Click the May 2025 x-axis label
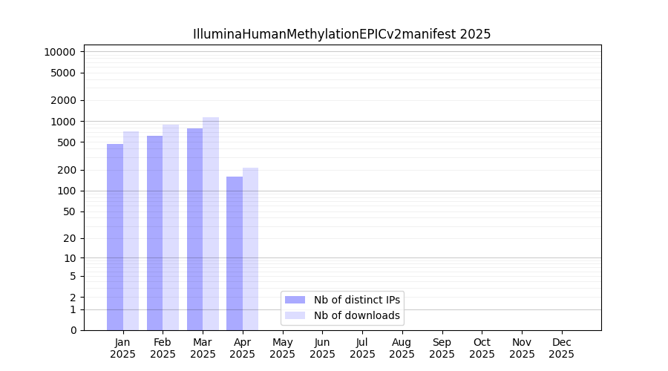 tap(283, 348)
